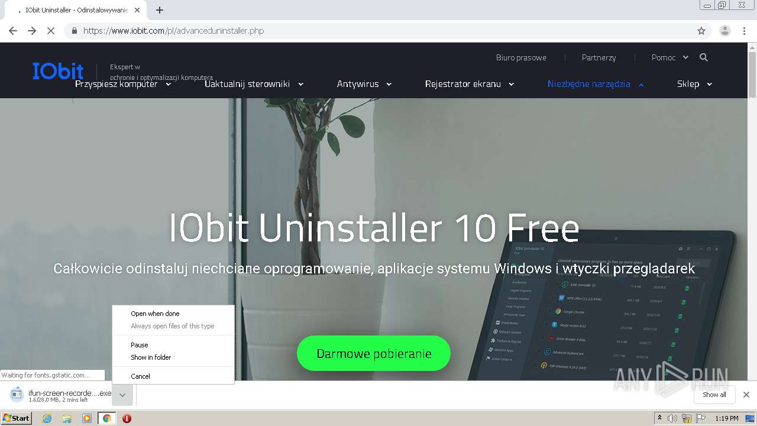Open the Biuro prasowe link
This screenshot has height=426, width=757.
click(x=521, y=57)
